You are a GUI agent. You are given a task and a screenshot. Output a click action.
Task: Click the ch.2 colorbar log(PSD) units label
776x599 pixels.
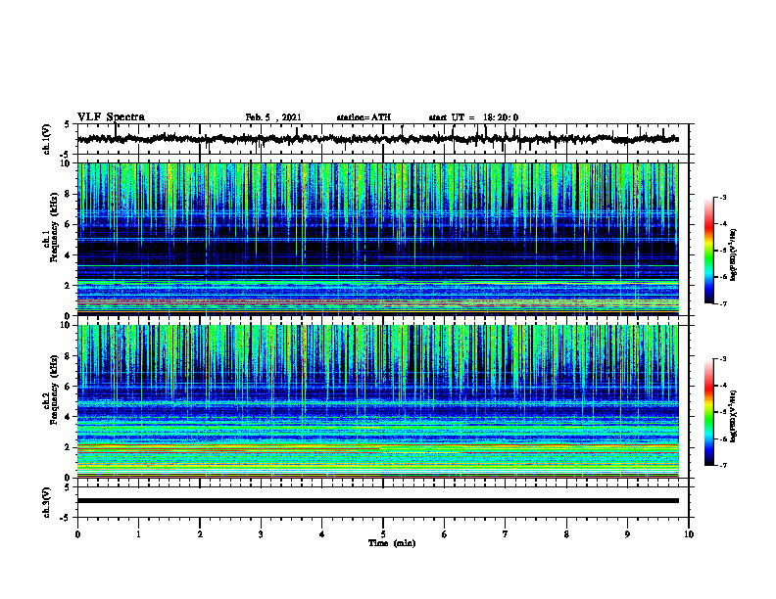[x=734, y=417]
